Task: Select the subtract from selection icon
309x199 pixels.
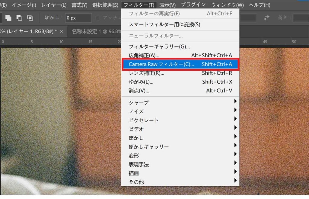Action: pyautogui.click(x=20, y=18)
